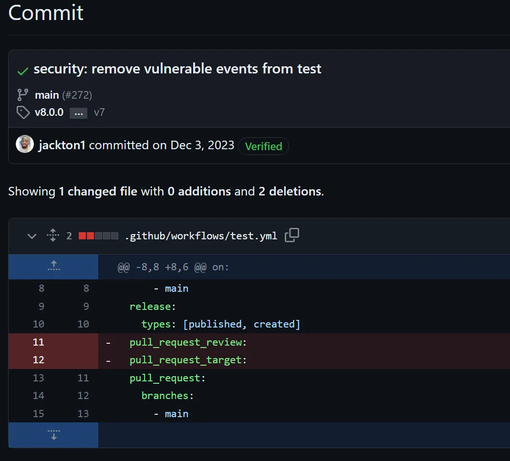Open the main branch link
This screenshot has width=510, height=461.
[47, 95]
